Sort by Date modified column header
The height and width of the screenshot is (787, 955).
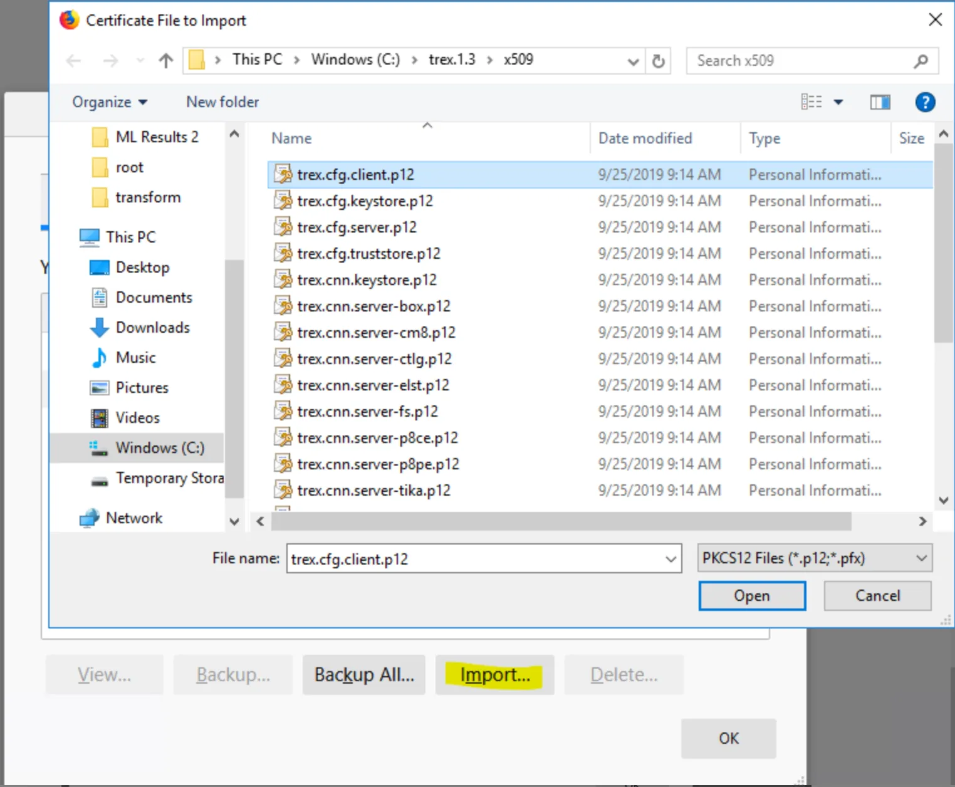pyautogui.click(x=645, y=138)
